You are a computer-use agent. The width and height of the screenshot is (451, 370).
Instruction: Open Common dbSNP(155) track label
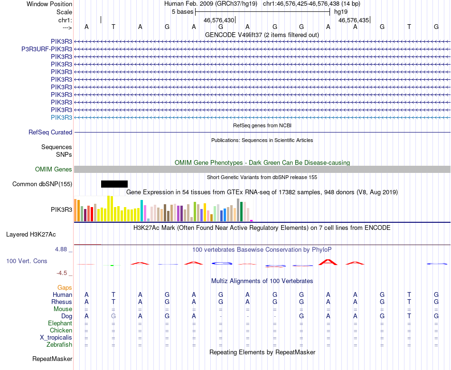[42, 184]
